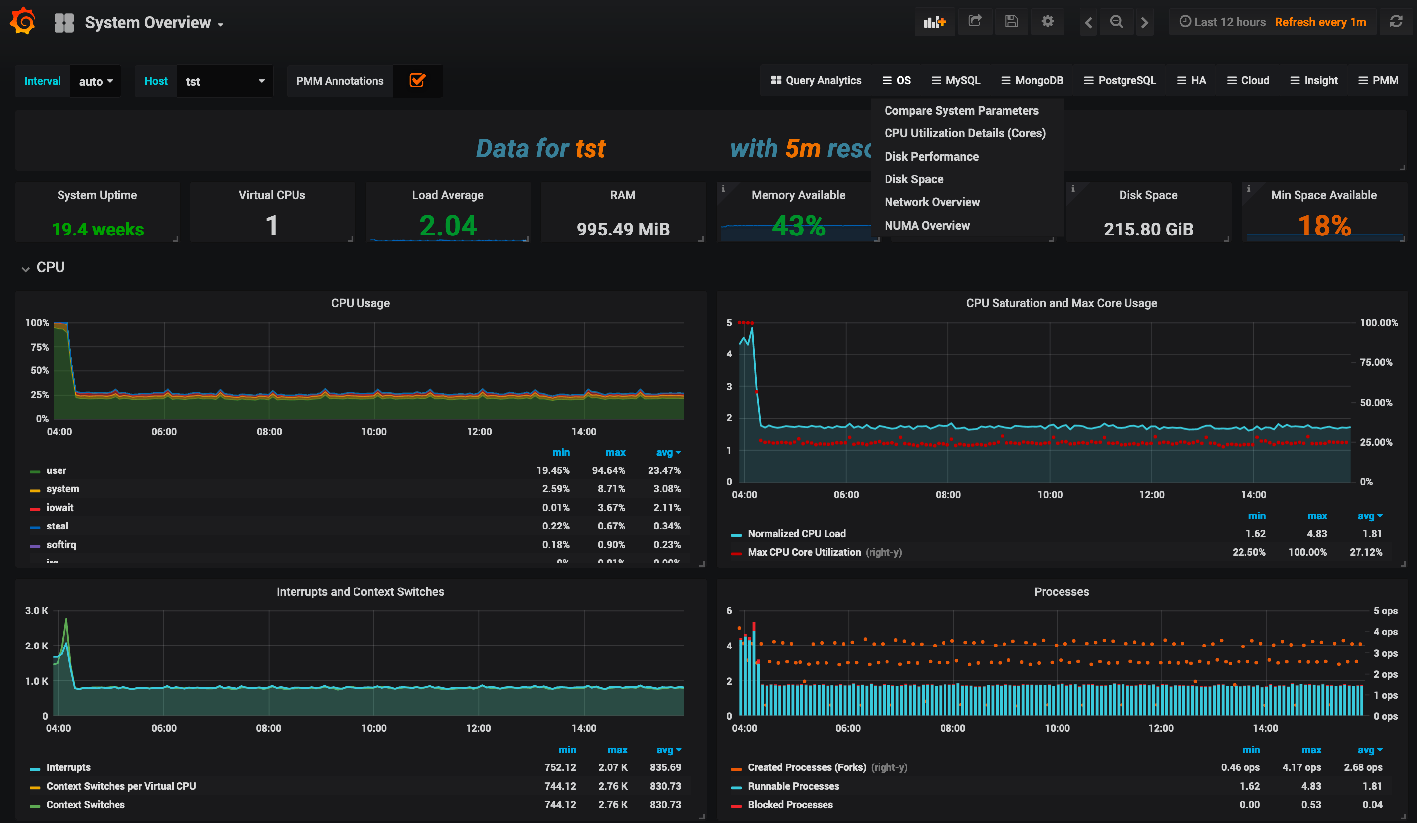This screenshot has width=1417, height=823.
Task: Click CPU Saturation and Max Core Usage title
Action: tap(1062, 303)
